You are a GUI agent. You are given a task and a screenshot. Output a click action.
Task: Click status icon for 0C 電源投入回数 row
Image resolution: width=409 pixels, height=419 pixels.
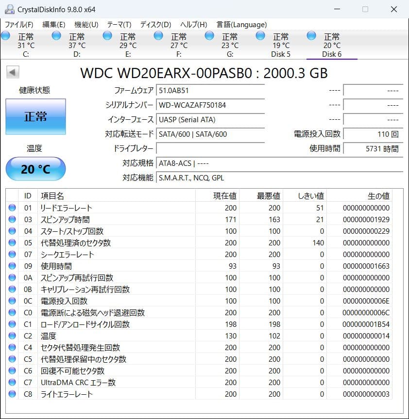[x=12, y=301]
